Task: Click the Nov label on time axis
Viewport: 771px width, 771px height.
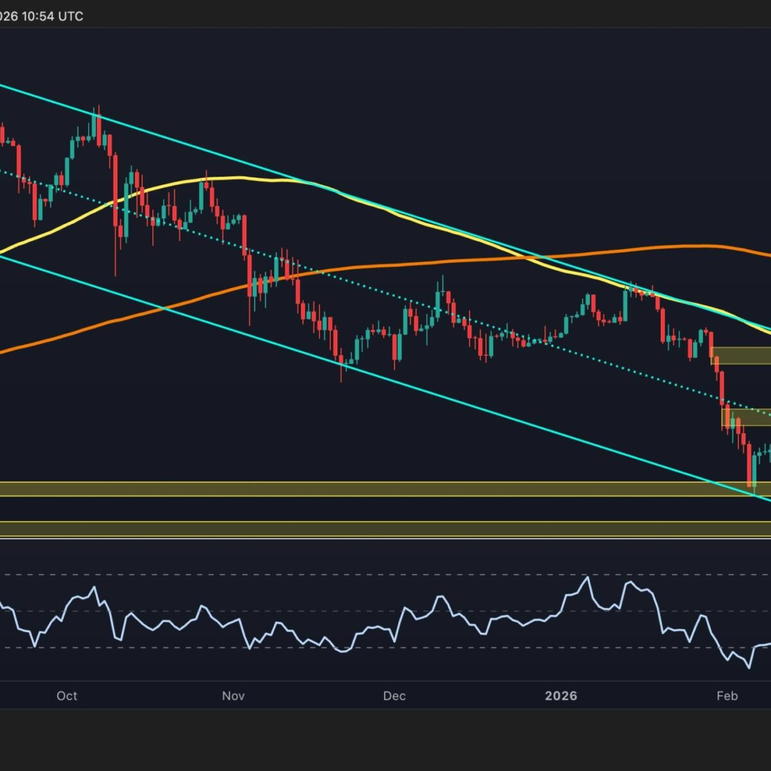Action: click(x=234, y=696)
